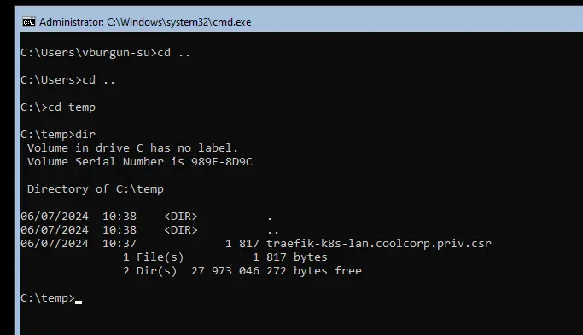Viewport: 583px width, 335px height.
Task: Click the 'C:\Users>cd ..' command line
Action: tap(68, 80)
